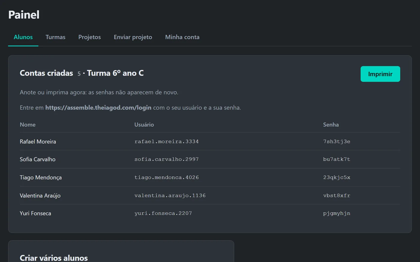Select username sofia.carvalho.2997

click(x=166, y=159)
